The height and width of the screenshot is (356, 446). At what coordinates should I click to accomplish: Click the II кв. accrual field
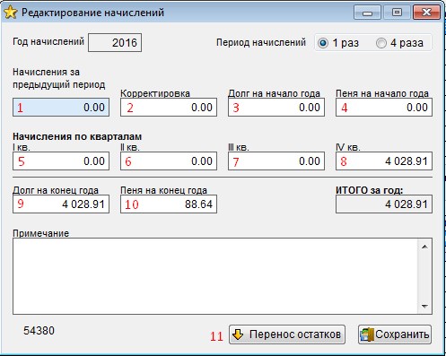169,161
